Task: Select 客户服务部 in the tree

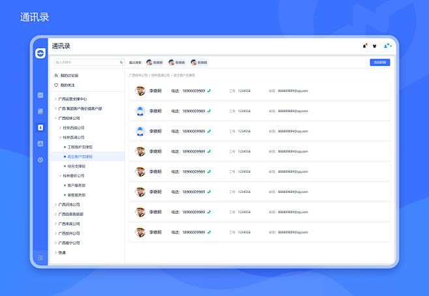Action: point(75,185)
